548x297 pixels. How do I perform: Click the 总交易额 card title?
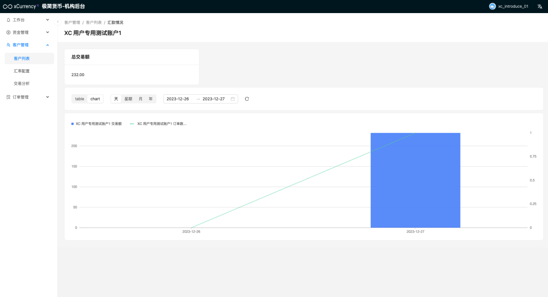(80, 57)
